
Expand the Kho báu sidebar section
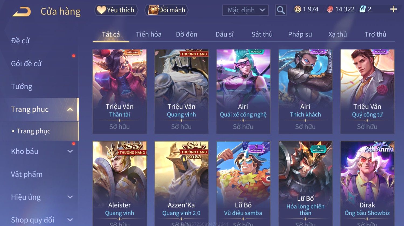point(70,151)
